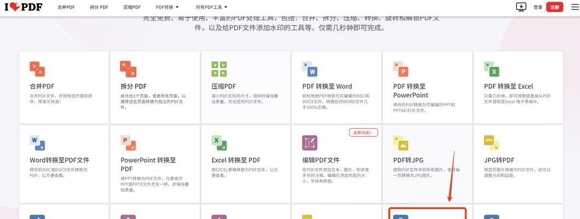Click the purple 编辑PDF文件 icon
Screen dimensions: 580x219
[310, 143]
